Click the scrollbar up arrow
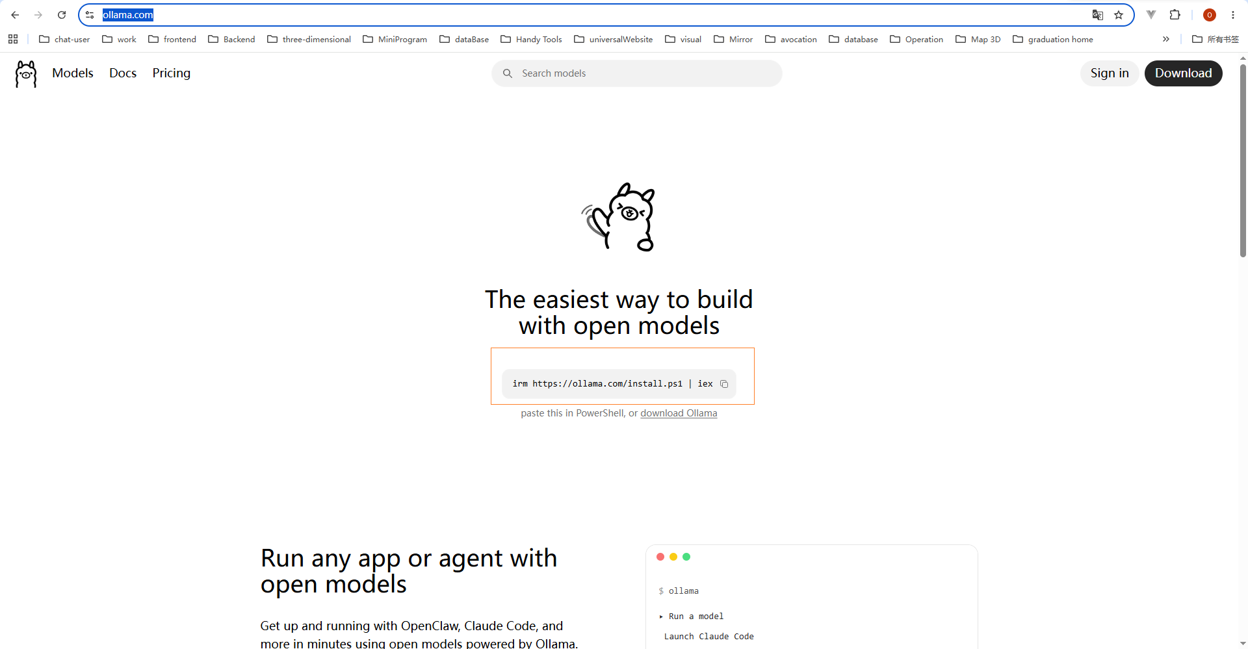 [x=1243, y=58]
